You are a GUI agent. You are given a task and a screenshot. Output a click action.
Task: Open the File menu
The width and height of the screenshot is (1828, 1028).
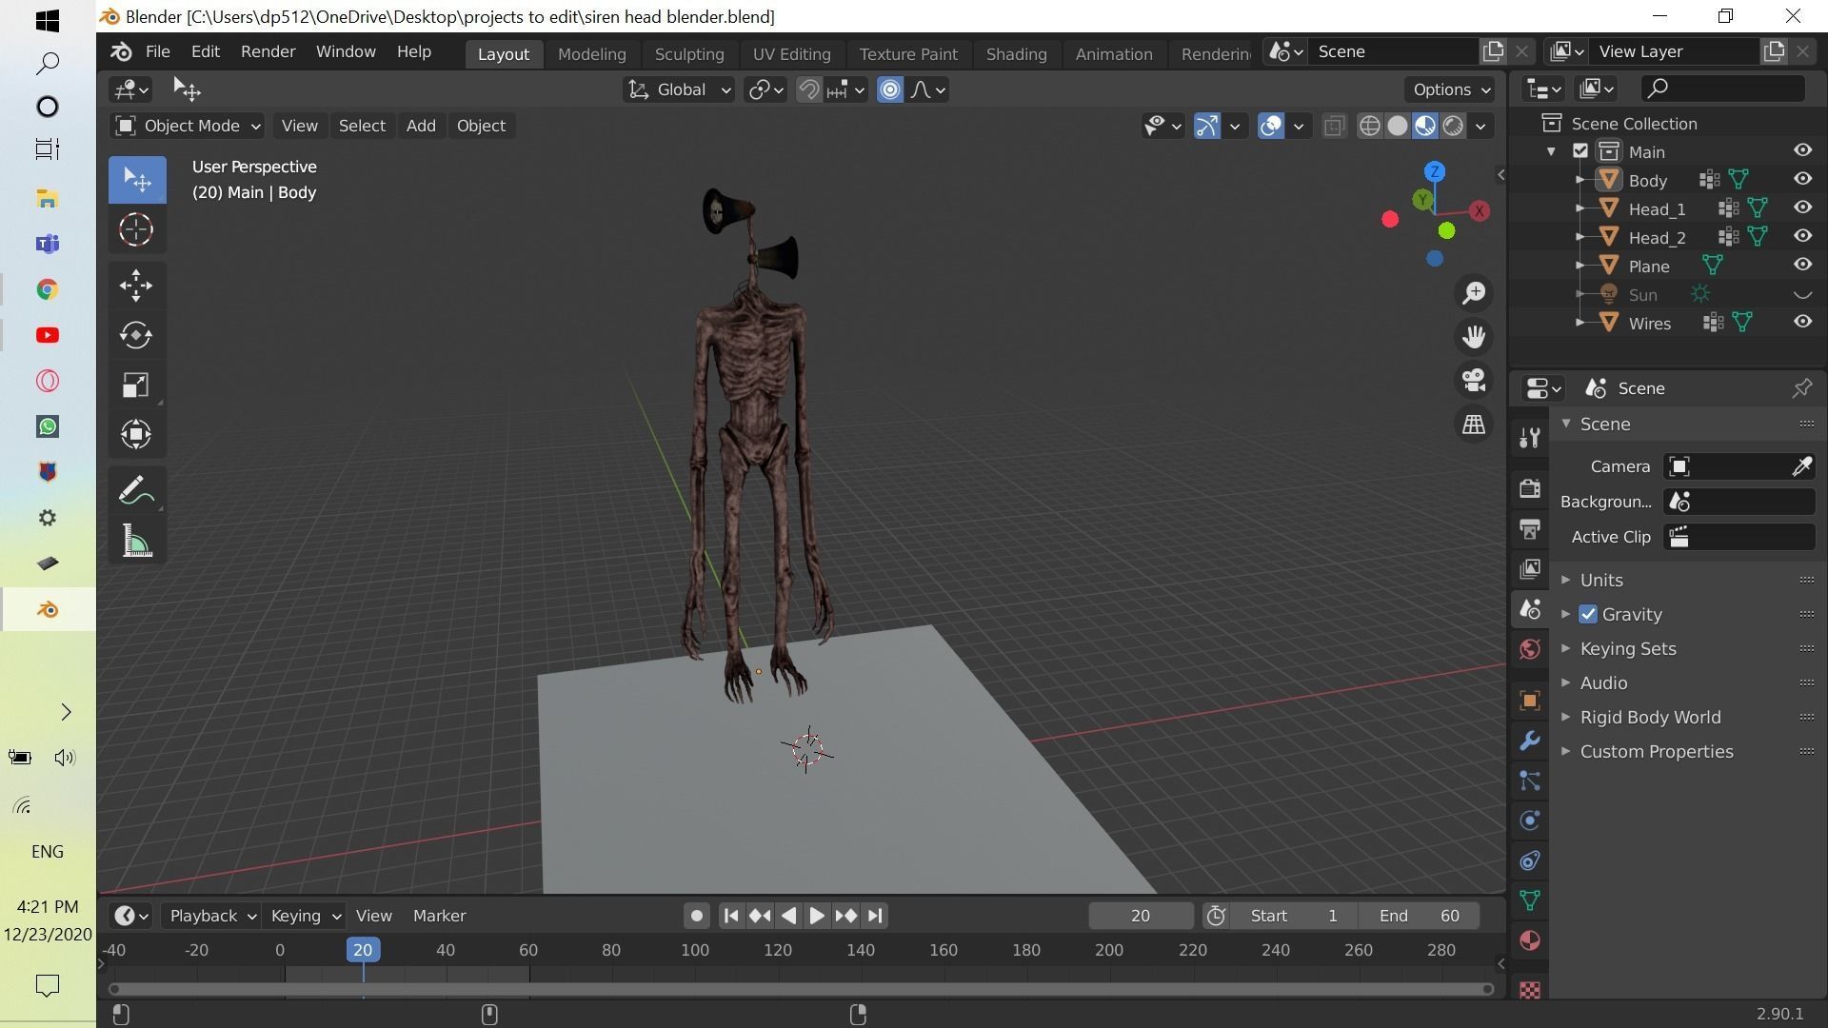157,52
